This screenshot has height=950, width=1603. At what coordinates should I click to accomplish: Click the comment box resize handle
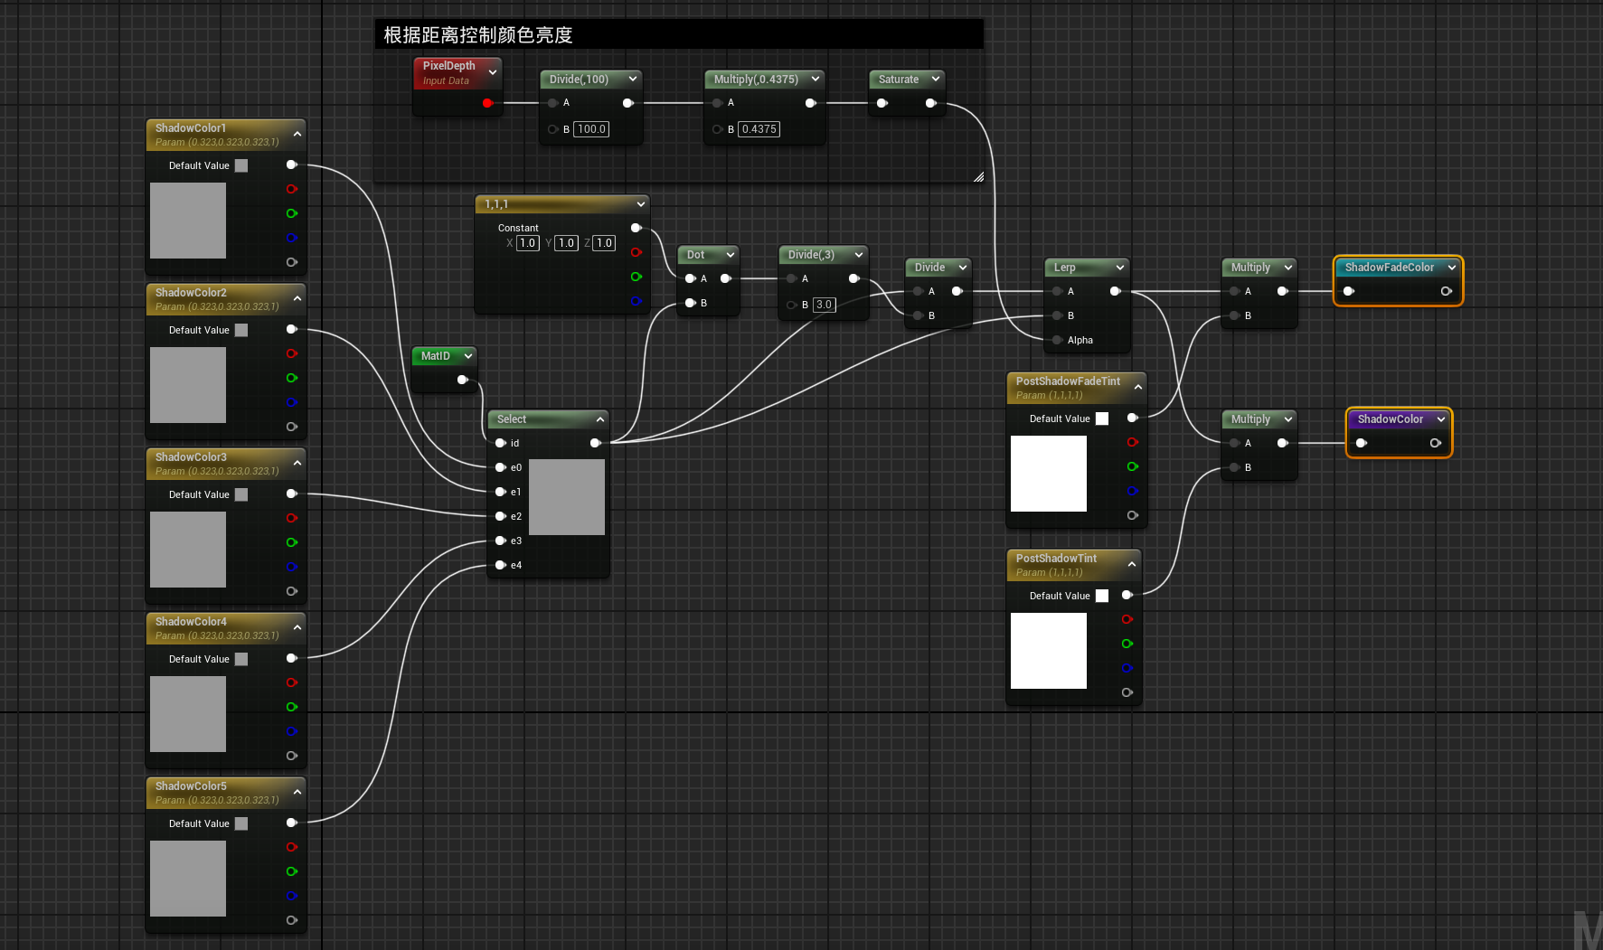tap(978, 177)
